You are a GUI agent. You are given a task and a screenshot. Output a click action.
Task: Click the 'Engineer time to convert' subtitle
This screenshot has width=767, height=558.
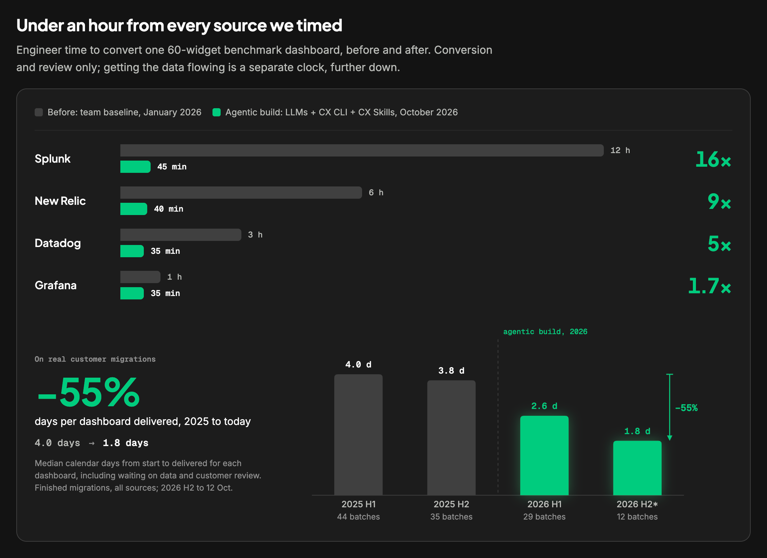point(254,59)
